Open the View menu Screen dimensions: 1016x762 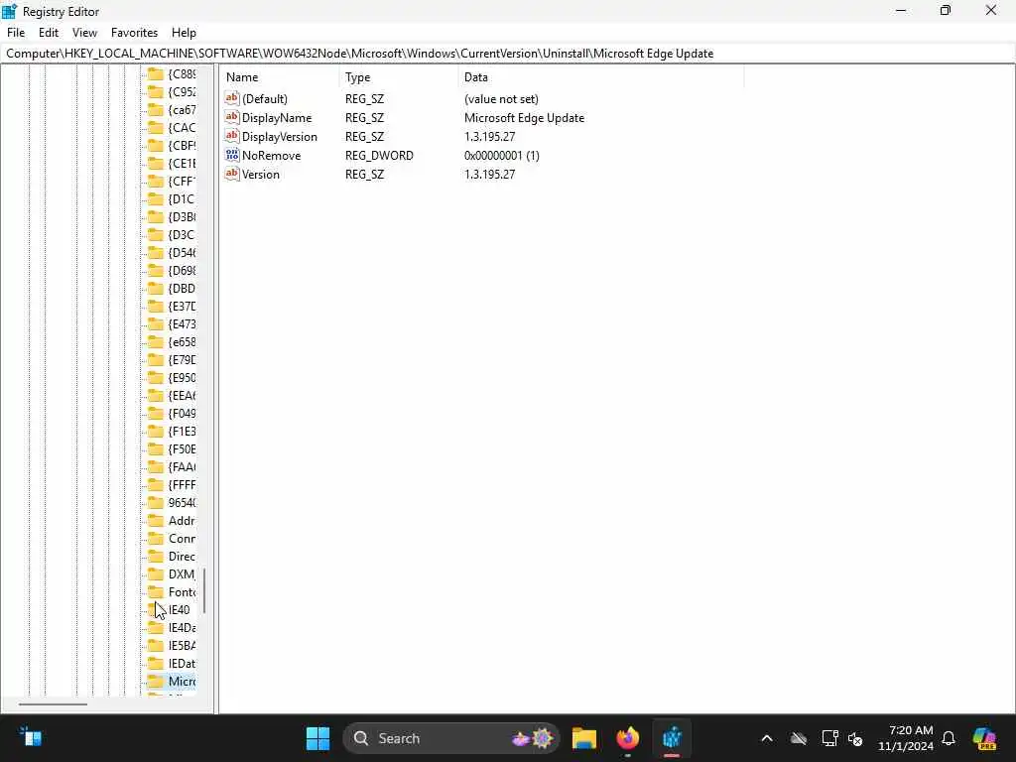point(84,33)
